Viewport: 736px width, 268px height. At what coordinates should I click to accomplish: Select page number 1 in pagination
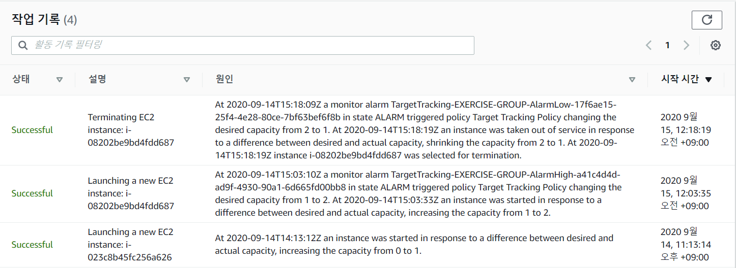point(667,45)
